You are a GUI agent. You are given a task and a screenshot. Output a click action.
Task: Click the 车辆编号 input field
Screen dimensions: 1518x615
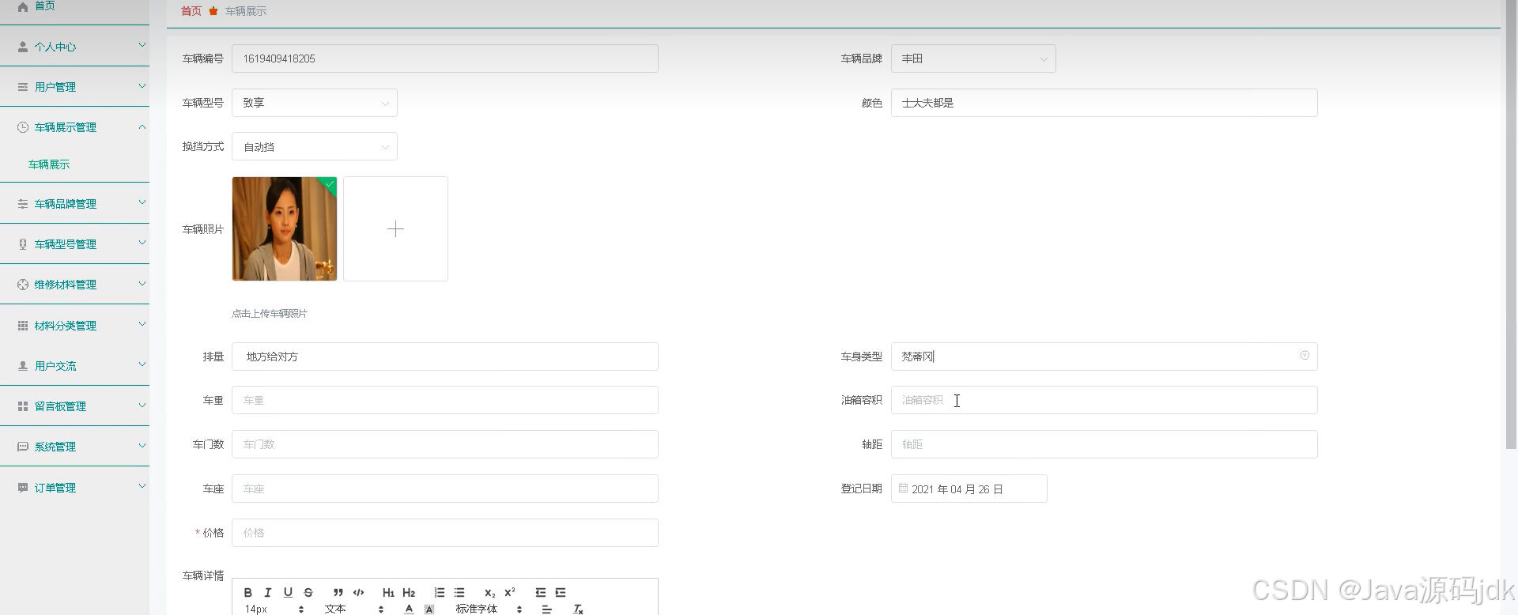(445, 58)
